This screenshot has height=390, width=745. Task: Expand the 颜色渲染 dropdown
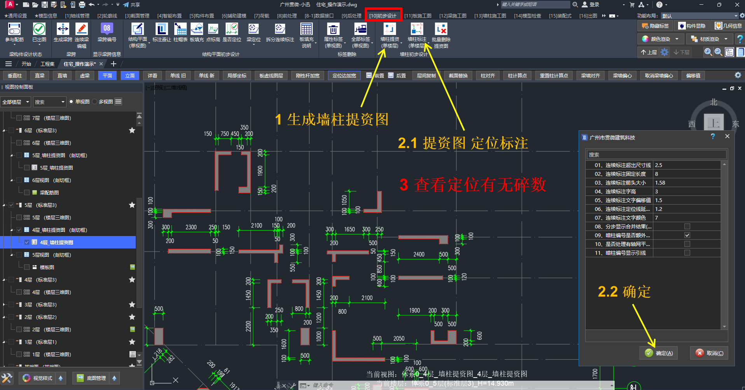[x=677, y=39]
